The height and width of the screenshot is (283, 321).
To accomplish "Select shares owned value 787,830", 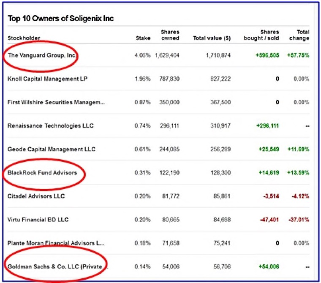I will point(169,79).
